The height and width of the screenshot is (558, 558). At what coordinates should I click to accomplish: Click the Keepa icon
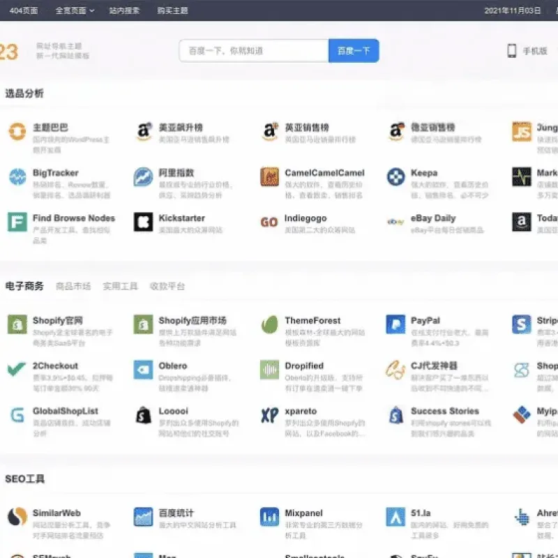click(395, 177)
